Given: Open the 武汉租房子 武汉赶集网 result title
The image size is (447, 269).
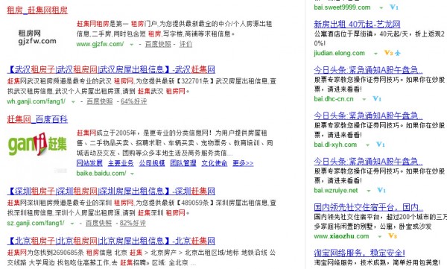Looking at the screenshot, I should click(111, 69).
